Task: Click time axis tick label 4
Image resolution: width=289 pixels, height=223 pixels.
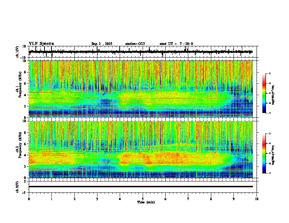Action: pos(120,199)
